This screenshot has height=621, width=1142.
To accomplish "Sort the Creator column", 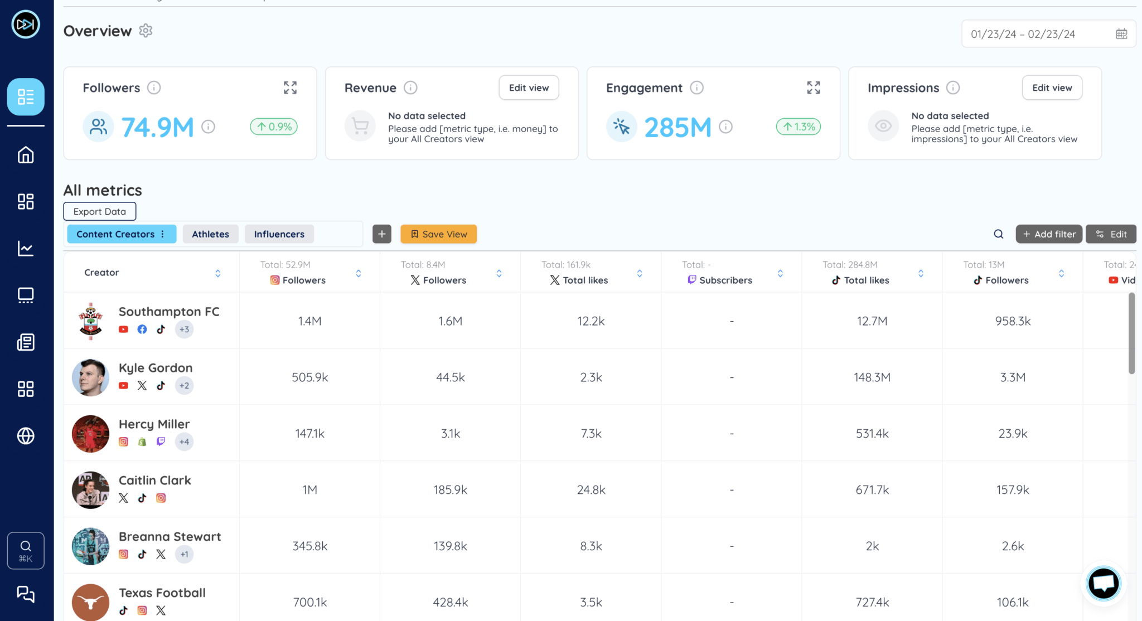I will [x=217, y=273].
